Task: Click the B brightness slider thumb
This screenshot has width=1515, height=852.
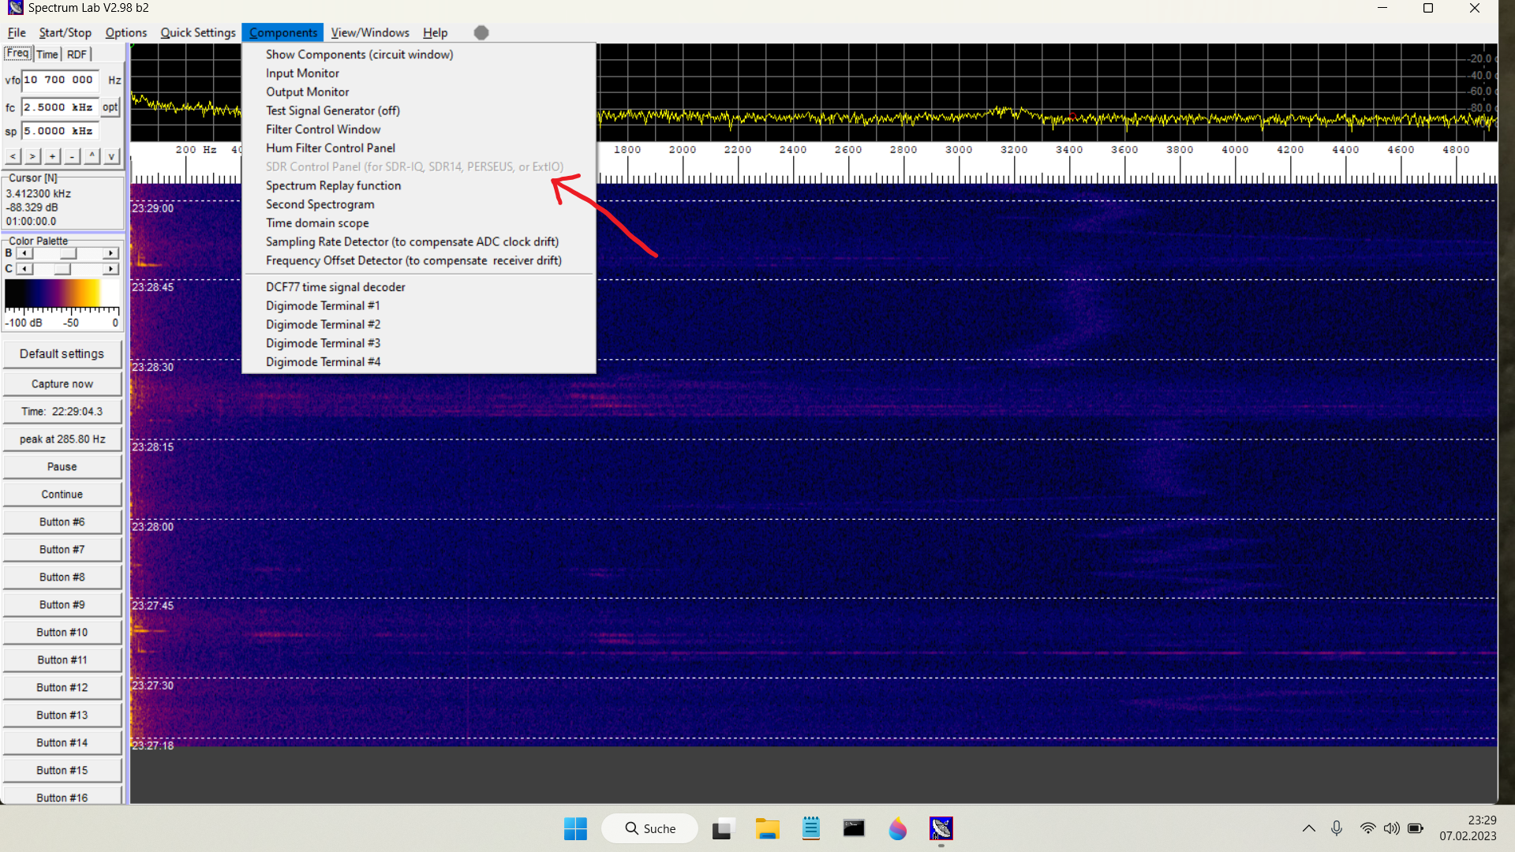Action: pyautogui.click(x=69, y=253)
